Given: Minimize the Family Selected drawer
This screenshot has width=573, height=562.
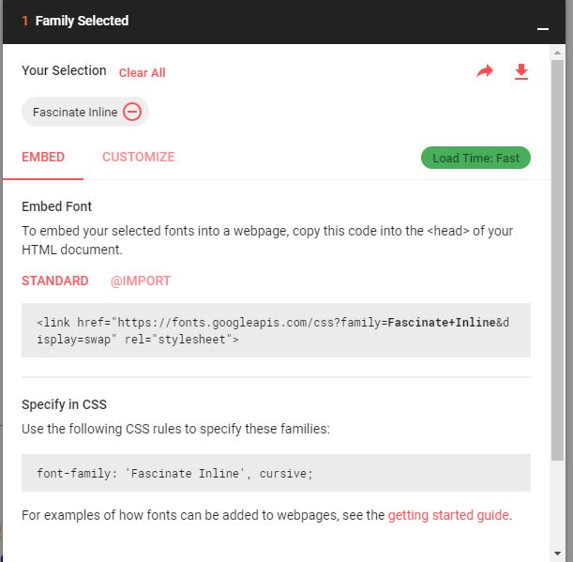Looking at the screenshot, I should (x=543, y=29).
